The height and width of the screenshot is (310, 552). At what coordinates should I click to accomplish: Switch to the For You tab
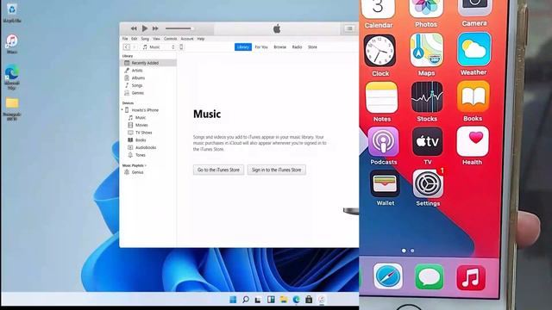point(261,47)
